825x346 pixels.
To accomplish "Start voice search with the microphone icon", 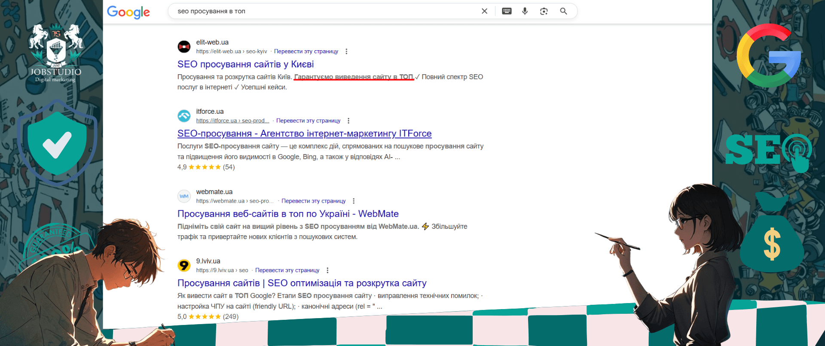I will coord(525,11).
